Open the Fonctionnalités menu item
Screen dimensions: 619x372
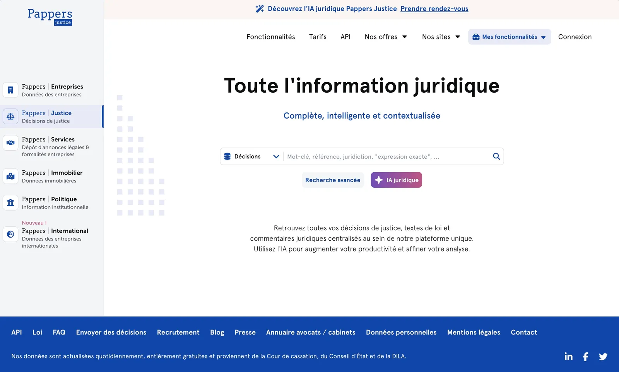(x=271, y=37)
